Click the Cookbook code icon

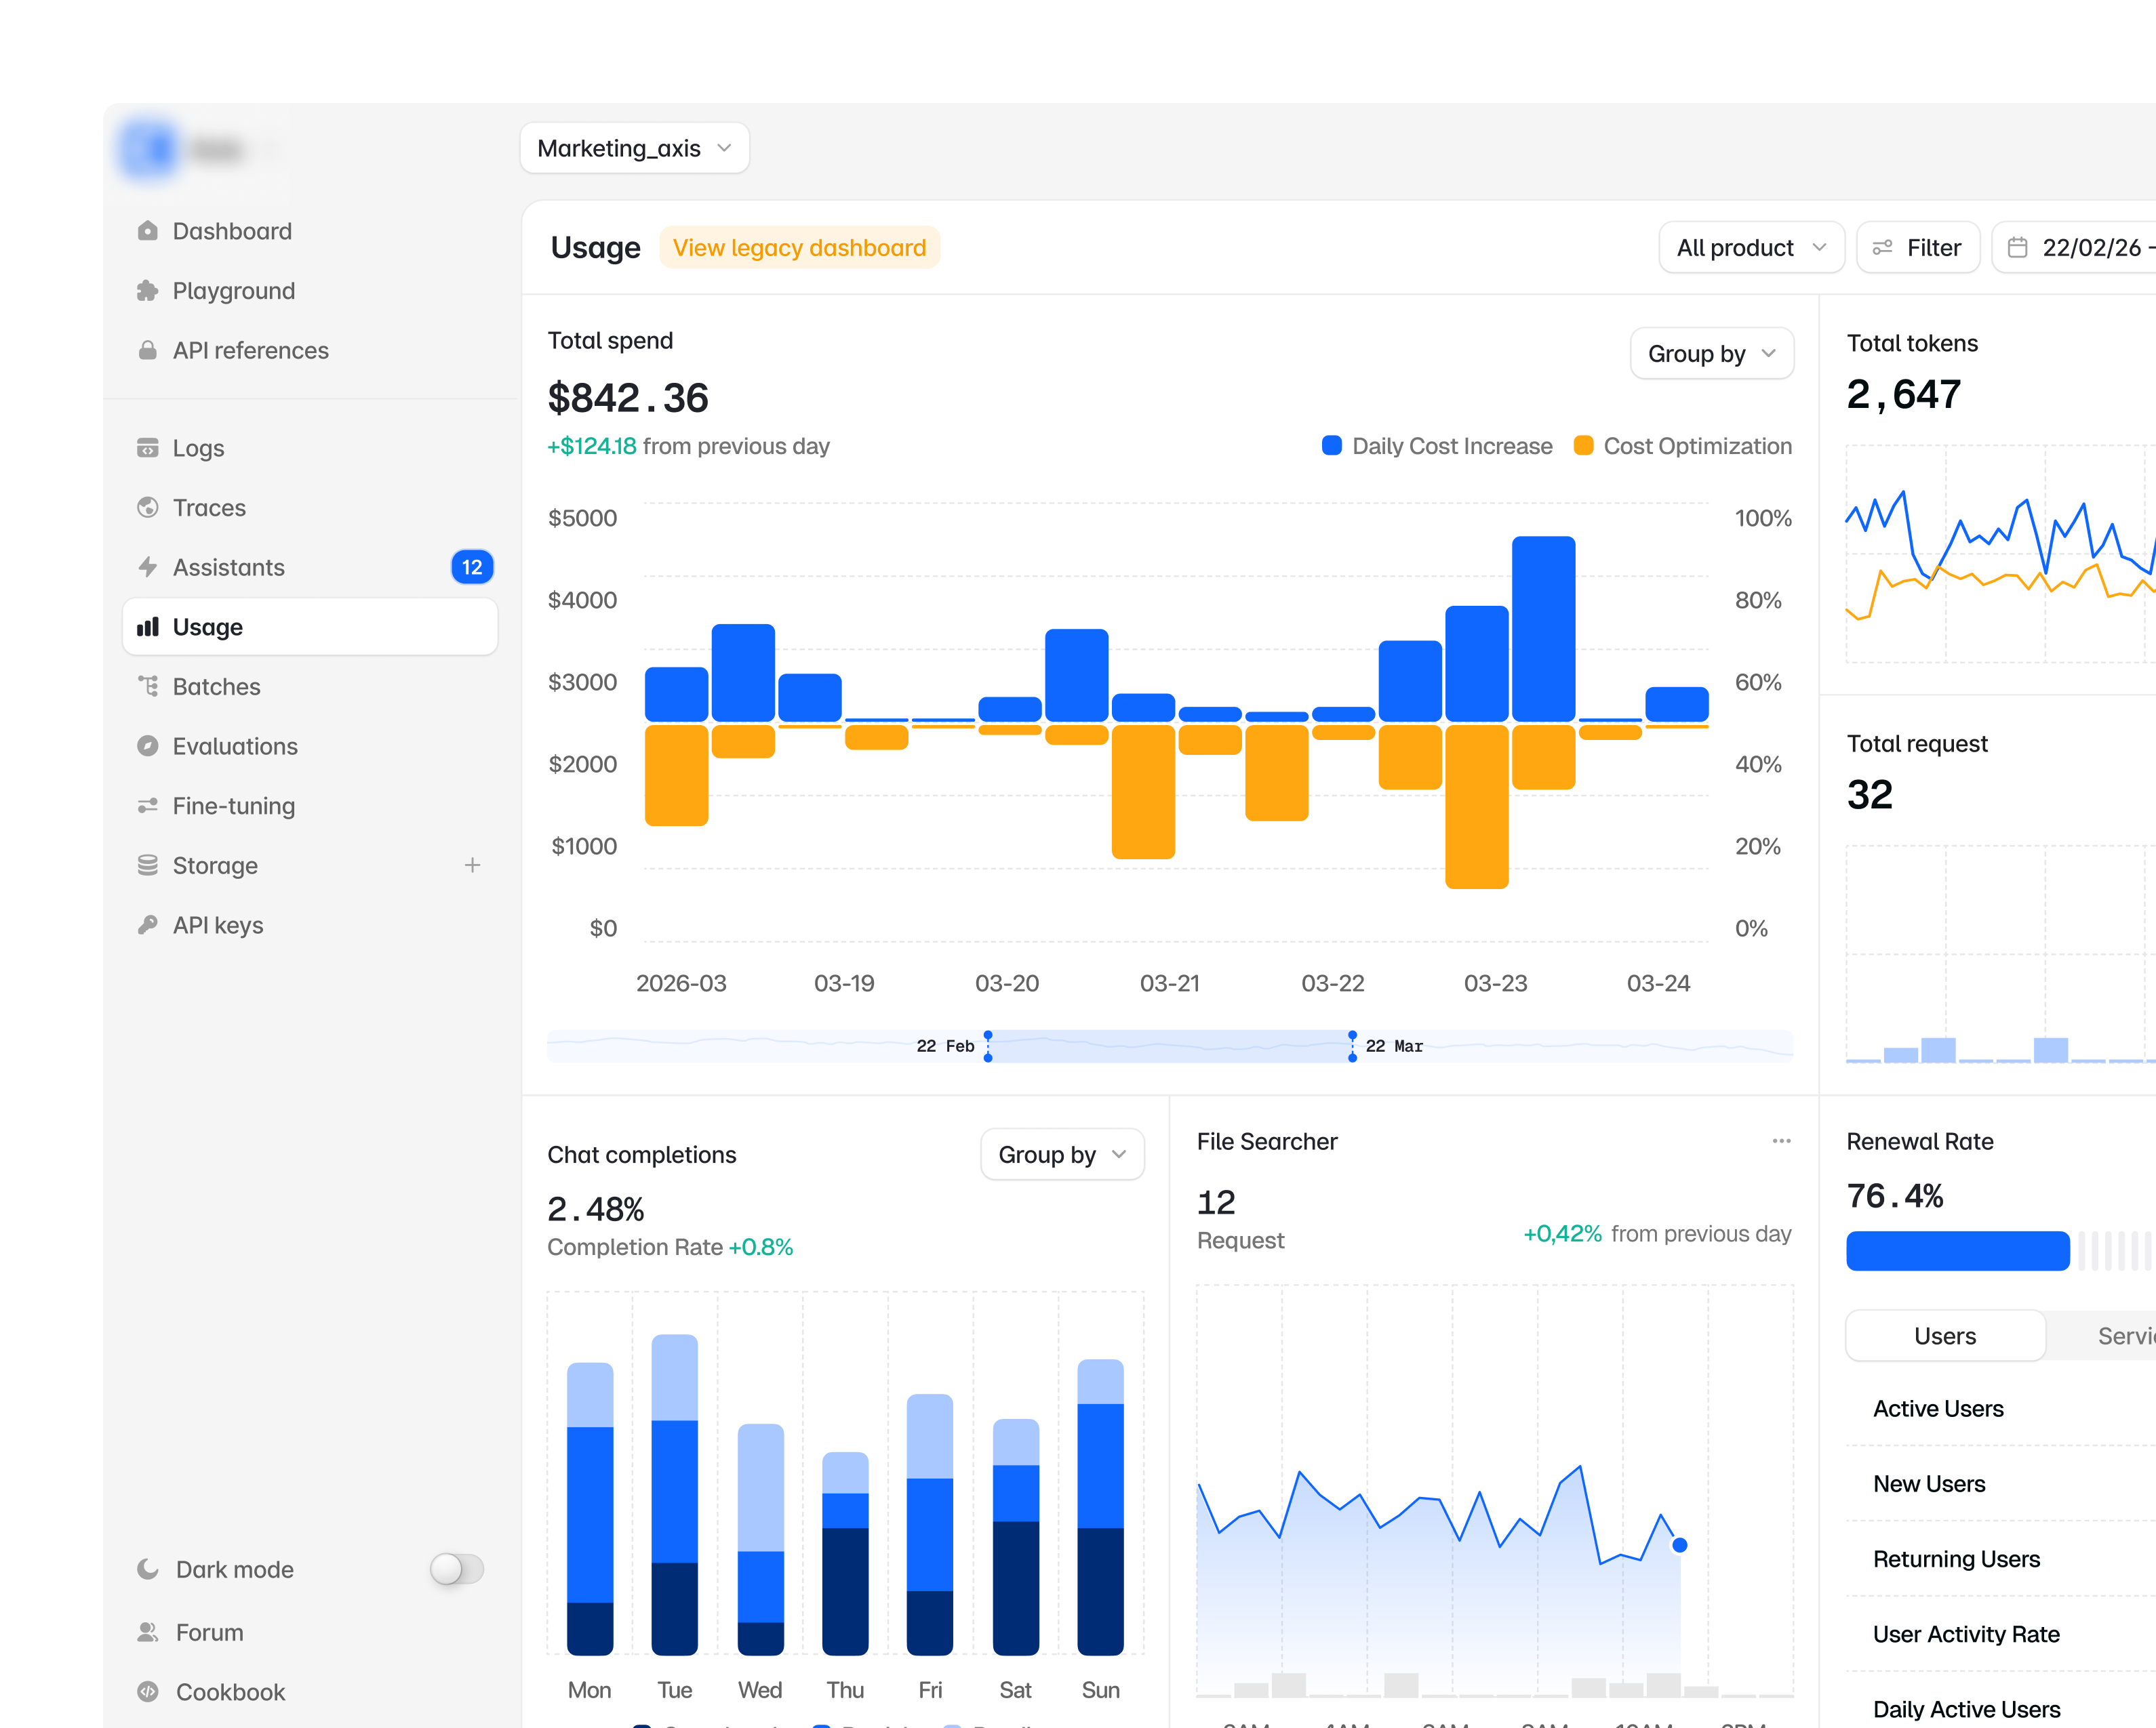[x=148, y=1692]
